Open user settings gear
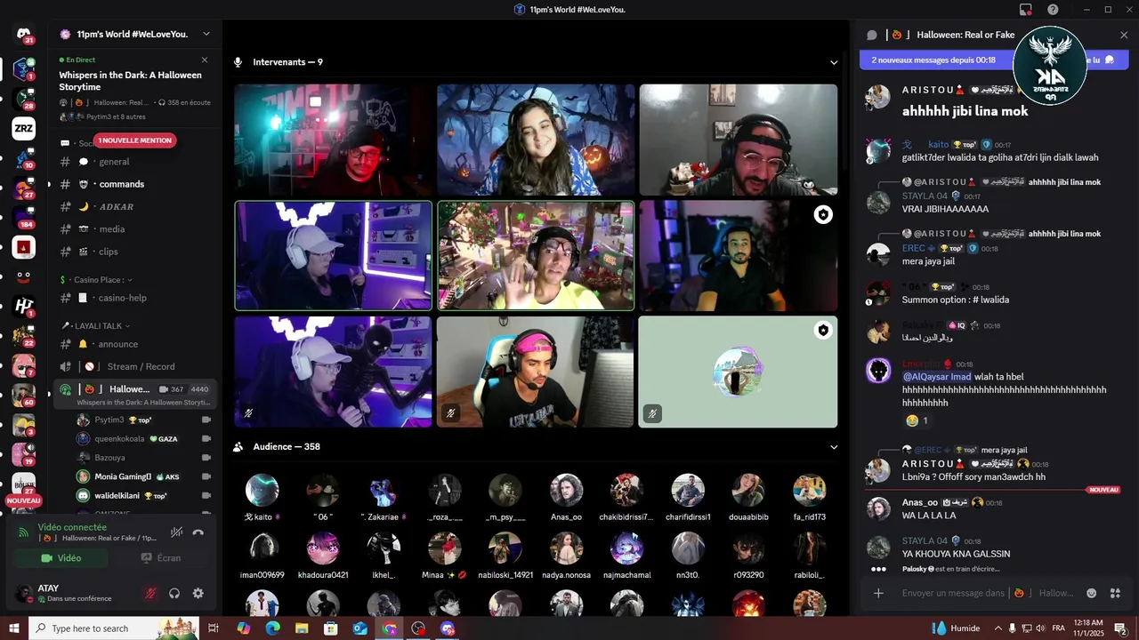 pyautogui.click(x=198, y=593)
